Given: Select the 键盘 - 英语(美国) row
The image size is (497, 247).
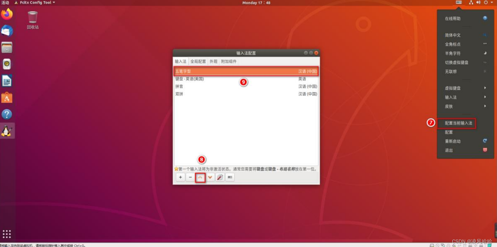Looking at the screenshot, I should [x=246, y=79].
